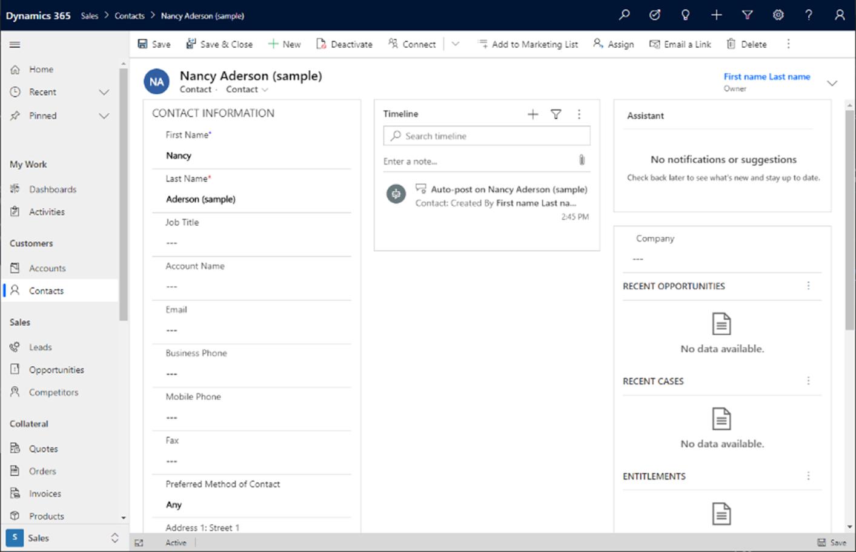
Task: Open Settings gear in the header
Action: [778, 15]
